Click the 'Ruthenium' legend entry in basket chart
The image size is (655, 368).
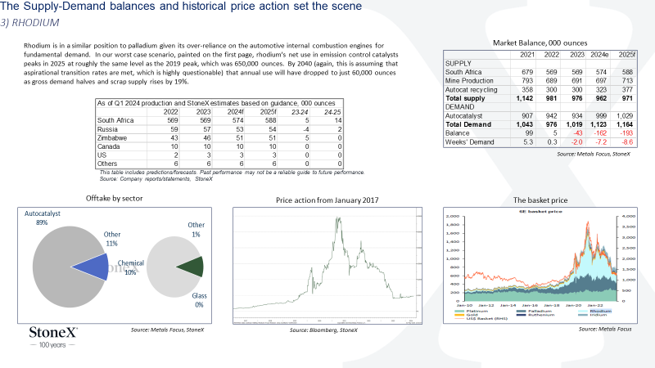535,315
